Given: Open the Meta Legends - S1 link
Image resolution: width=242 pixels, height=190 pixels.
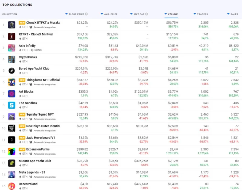Looking at the screenshot, I should (x=32, y=172).
